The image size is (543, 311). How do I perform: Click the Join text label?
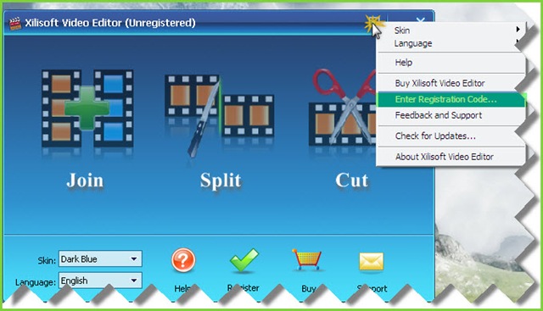click(85, 180)
